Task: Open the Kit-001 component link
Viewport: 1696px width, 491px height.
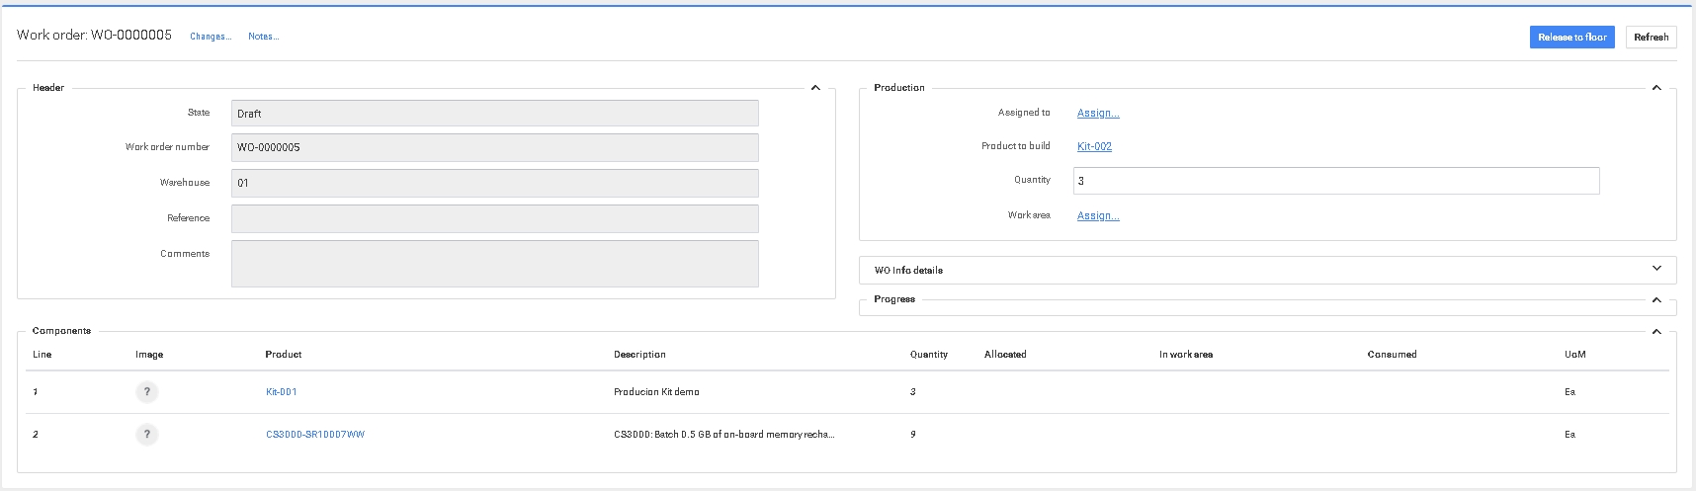Action: pyautogui.click(x=282, y=392)
